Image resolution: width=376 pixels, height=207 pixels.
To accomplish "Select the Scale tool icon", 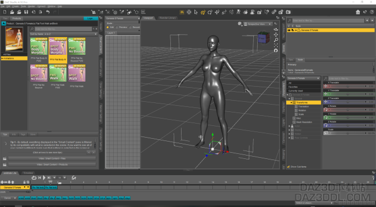I will tap(224, 12).
